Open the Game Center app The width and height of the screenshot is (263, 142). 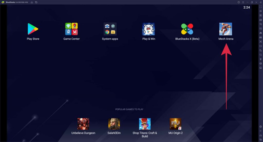click(x=71, y=29)
